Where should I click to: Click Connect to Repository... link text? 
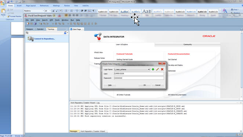click(44, 39)
